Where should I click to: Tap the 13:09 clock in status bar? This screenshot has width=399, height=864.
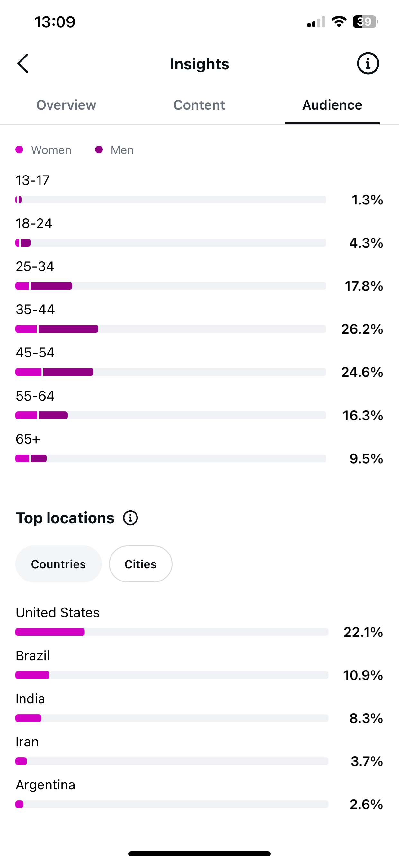tap(55, 22)
